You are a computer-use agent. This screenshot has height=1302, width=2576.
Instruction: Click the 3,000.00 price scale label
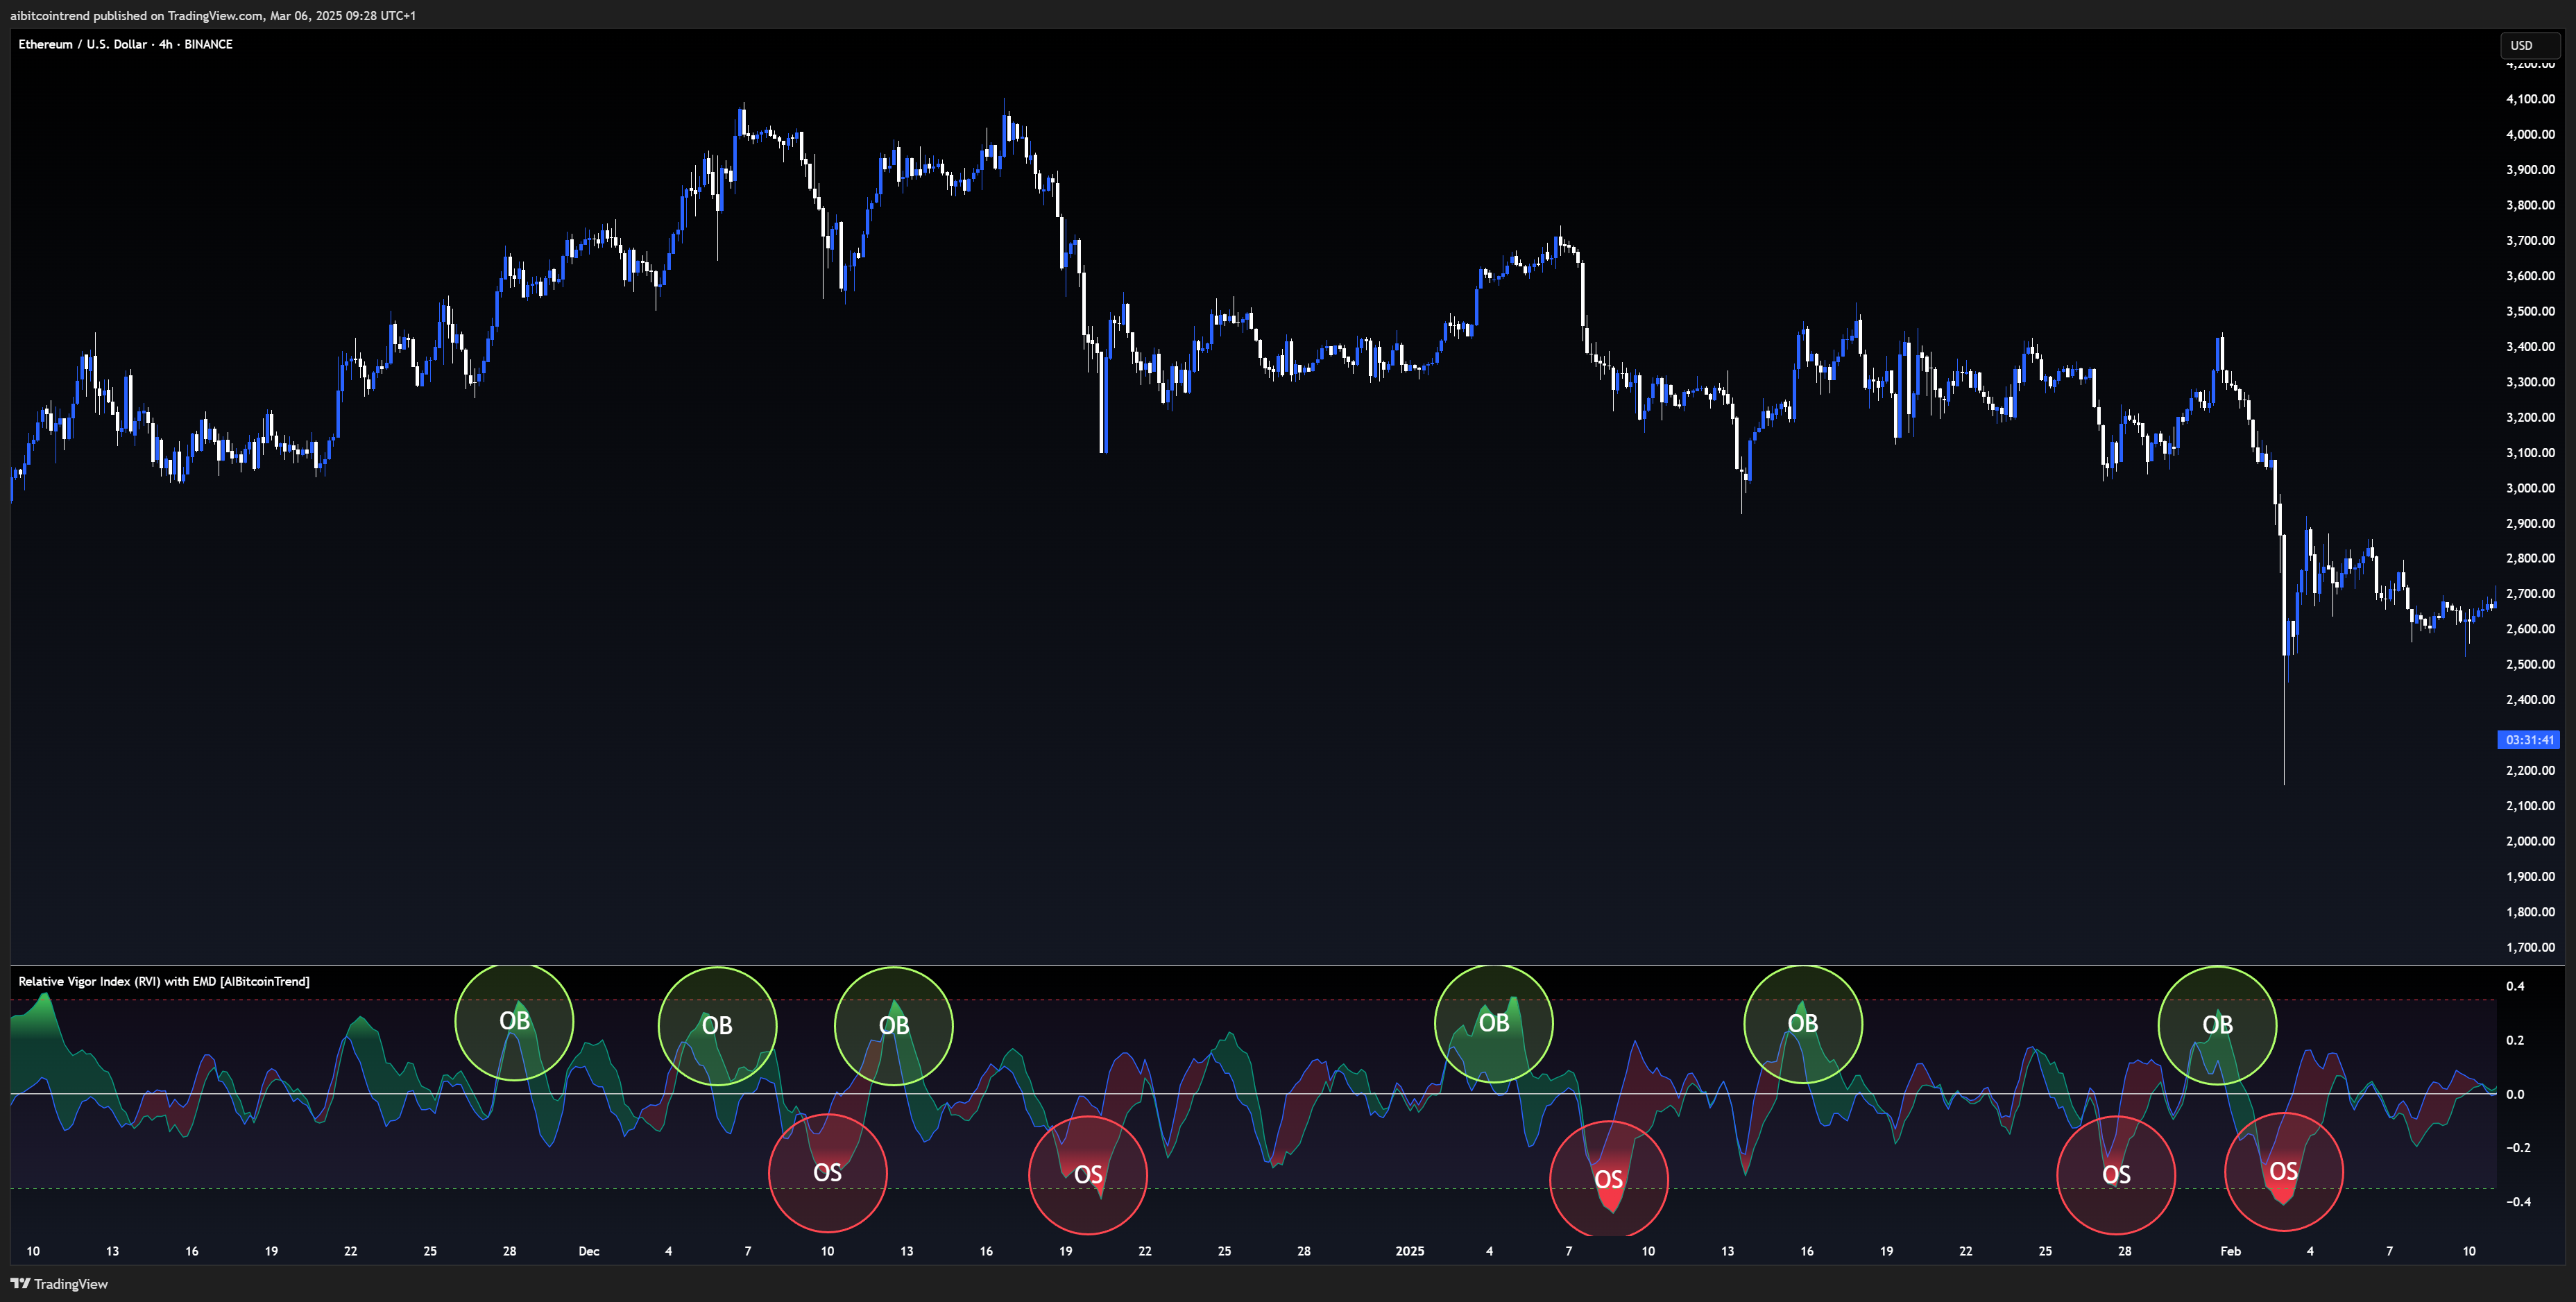(x=2530, y=488)
